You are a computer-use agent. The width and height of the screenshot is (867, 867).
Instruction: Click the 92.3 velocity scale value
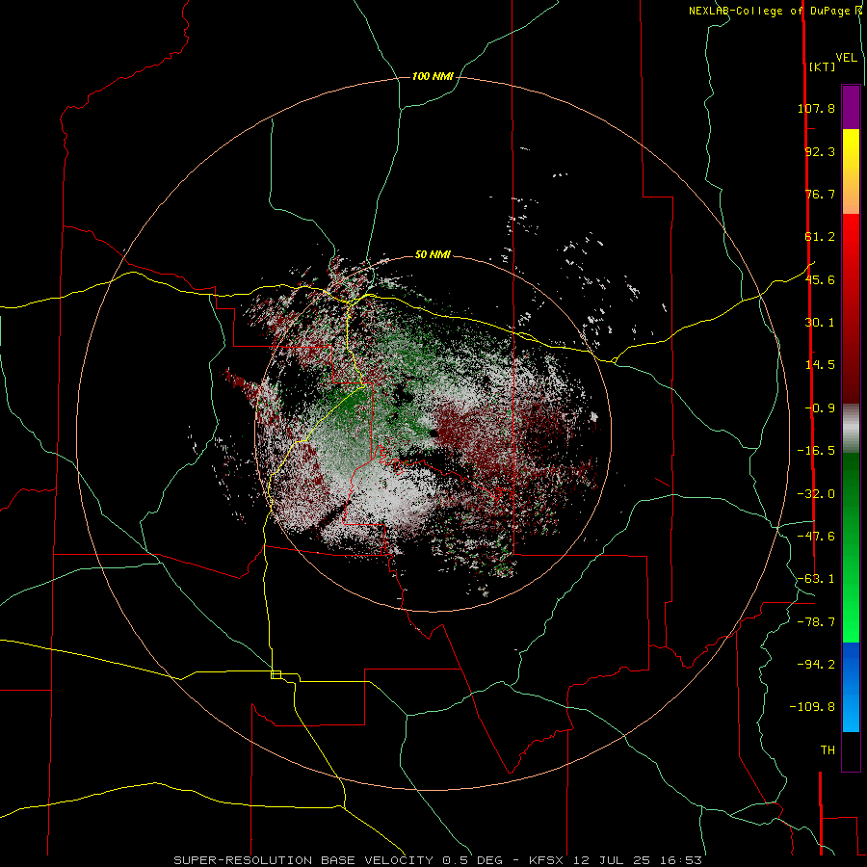(x=820, y=151)
